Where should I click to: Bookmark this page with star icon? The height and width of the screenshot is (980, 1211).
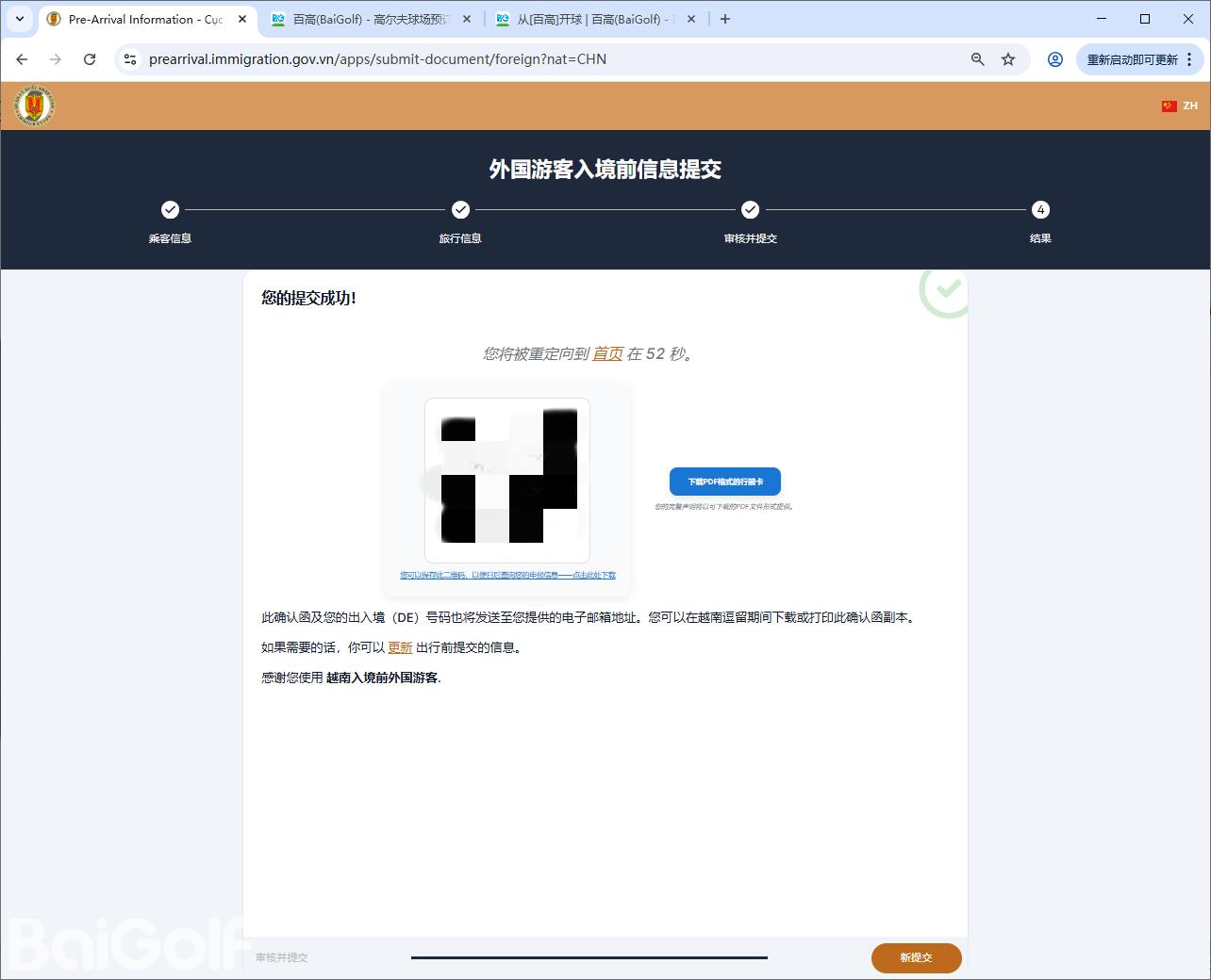pyautogui.click(x=1008, y=59)
